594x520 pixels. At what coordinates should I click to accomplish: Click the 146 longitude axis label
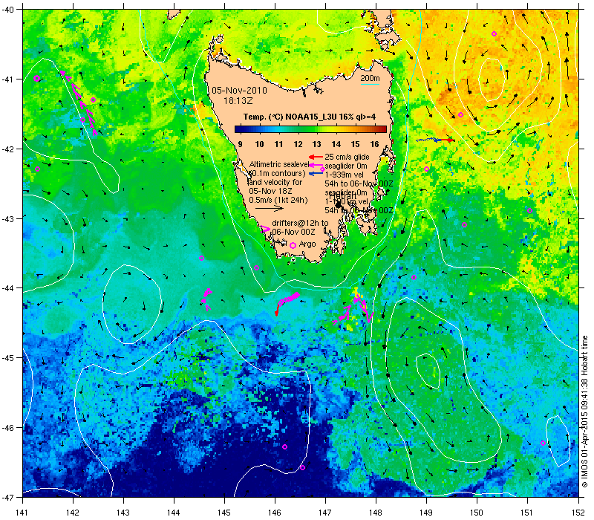(x=275, y=513)
